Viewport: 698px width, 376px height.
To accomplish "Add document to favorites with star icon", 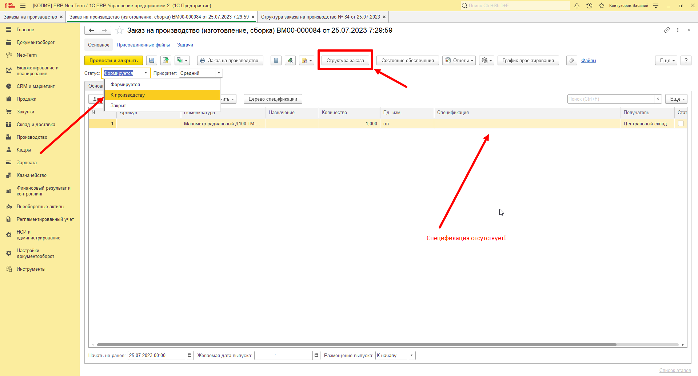I will click(119, 31).
